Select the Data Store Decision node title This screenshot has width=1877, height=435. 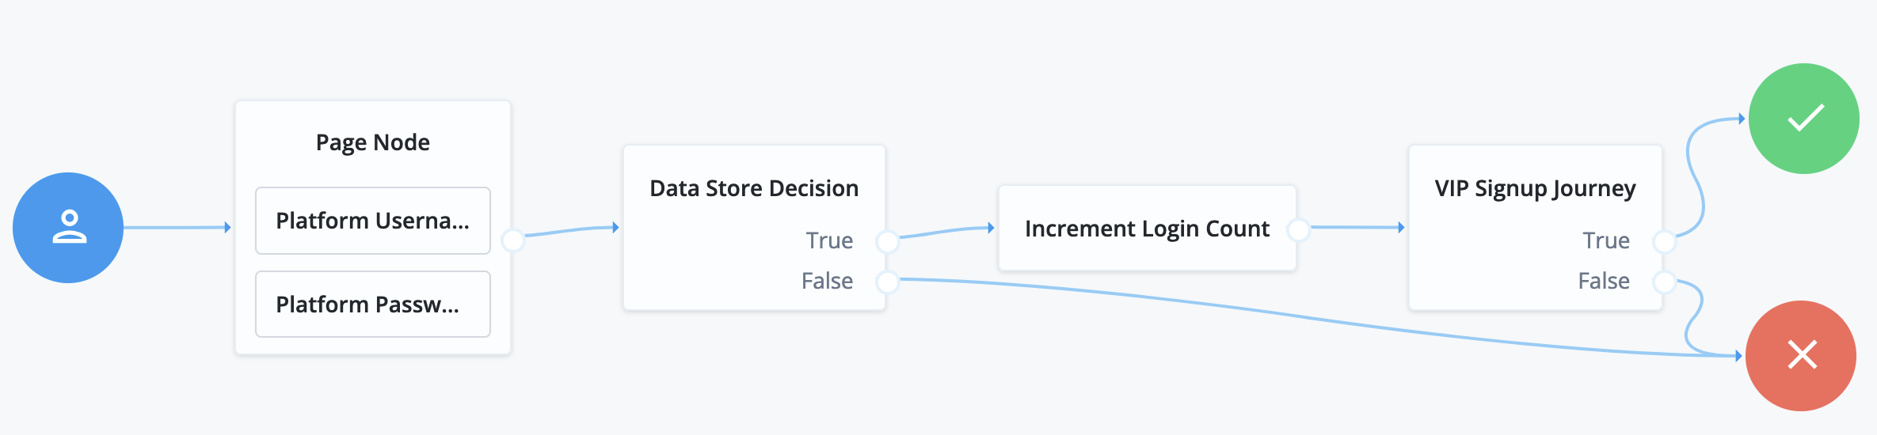point(754,188)
